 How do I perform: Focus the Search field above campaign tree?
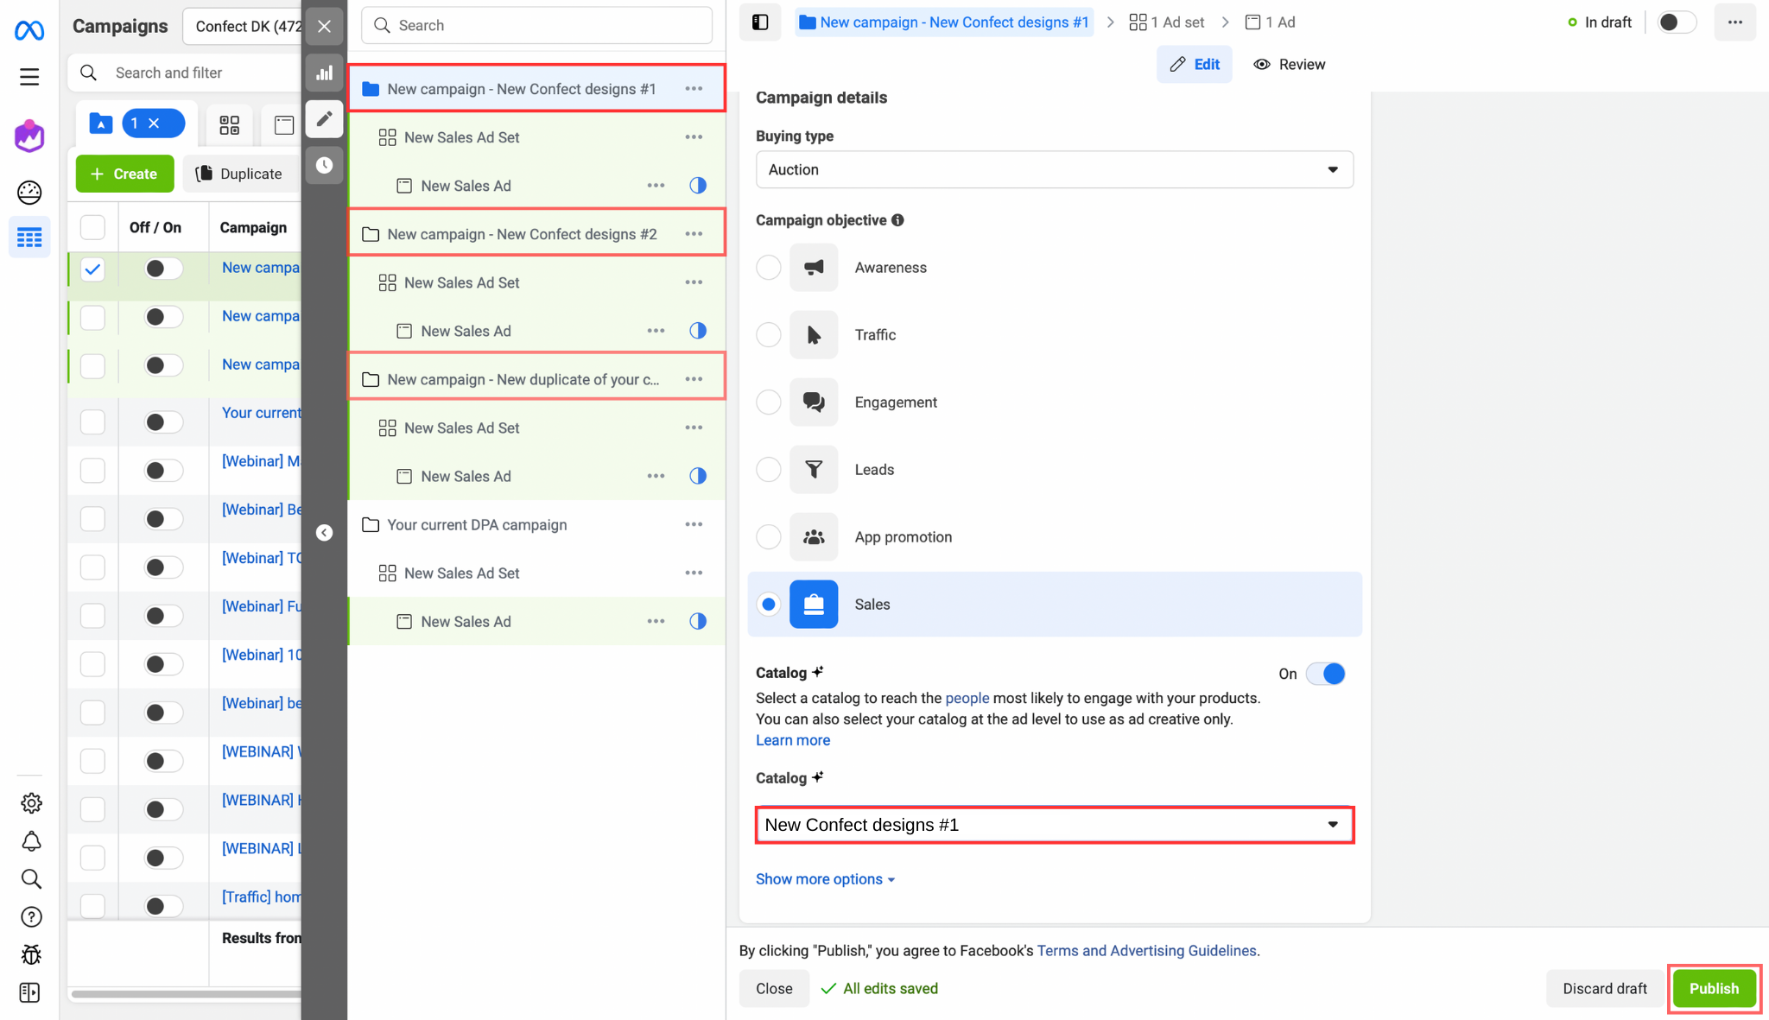pos(536,26)
